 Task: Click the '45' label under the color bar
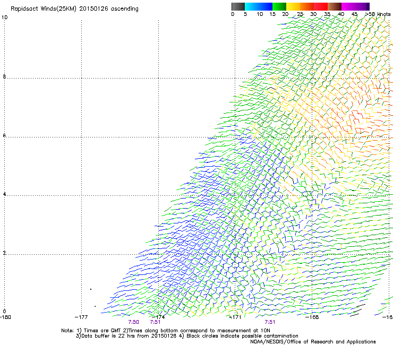354,14
